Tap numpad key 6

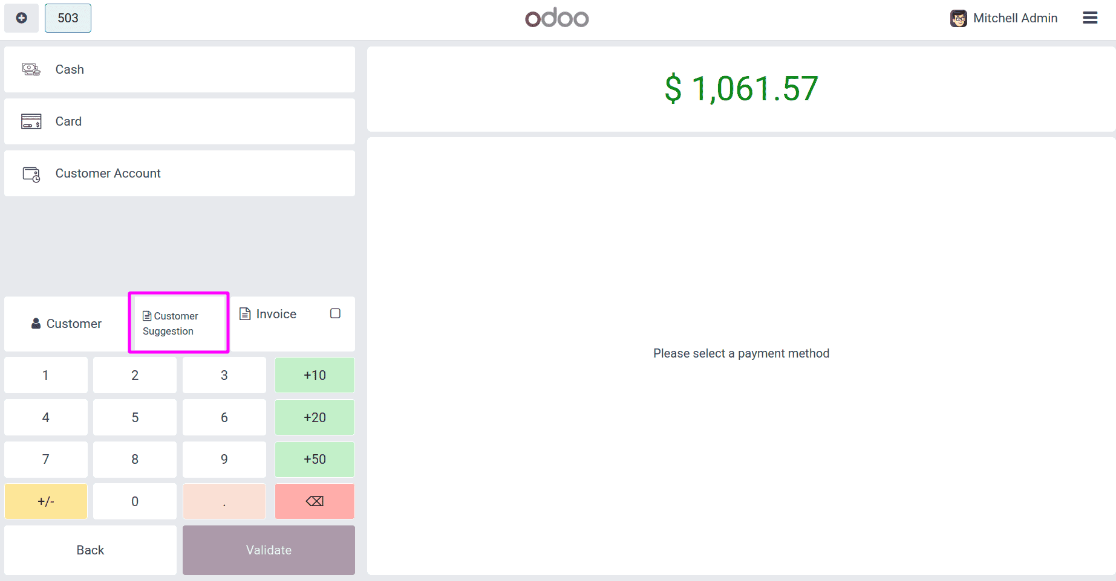224,417
